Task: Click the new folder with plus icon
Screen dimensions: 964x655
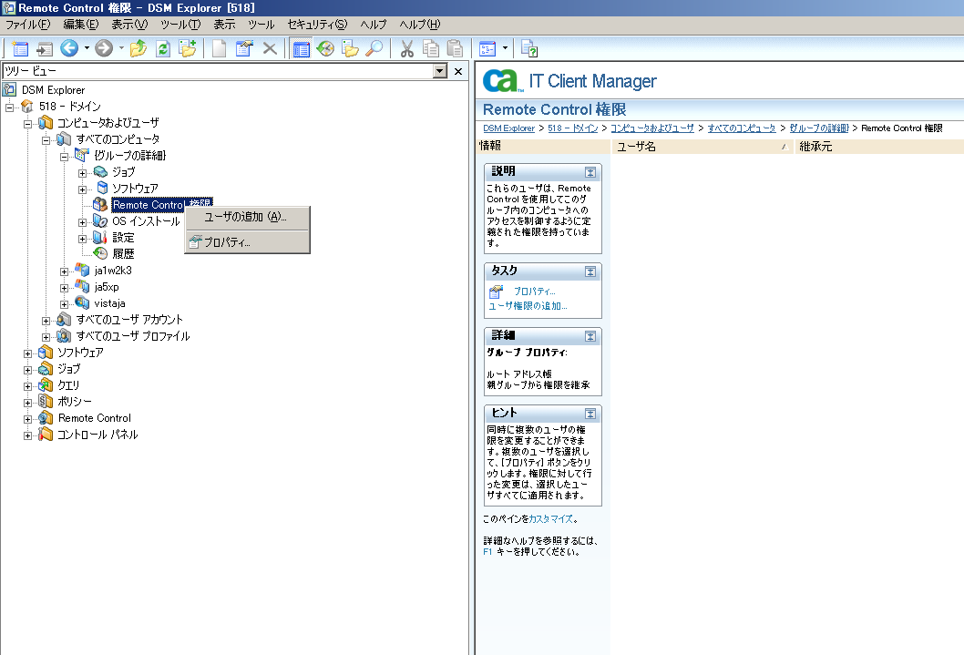Action: [x=187, y=48]
